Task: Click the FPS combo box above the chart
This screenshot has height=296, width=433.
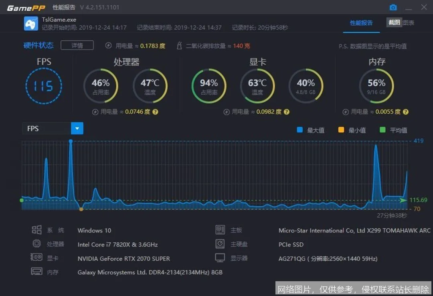Action: (x=46, y=128)
